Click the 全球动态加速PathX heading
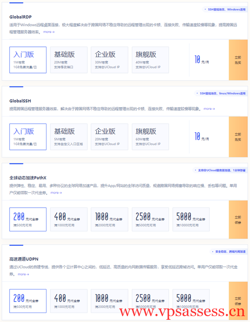The image size is (250, 322). coord(28,178)
